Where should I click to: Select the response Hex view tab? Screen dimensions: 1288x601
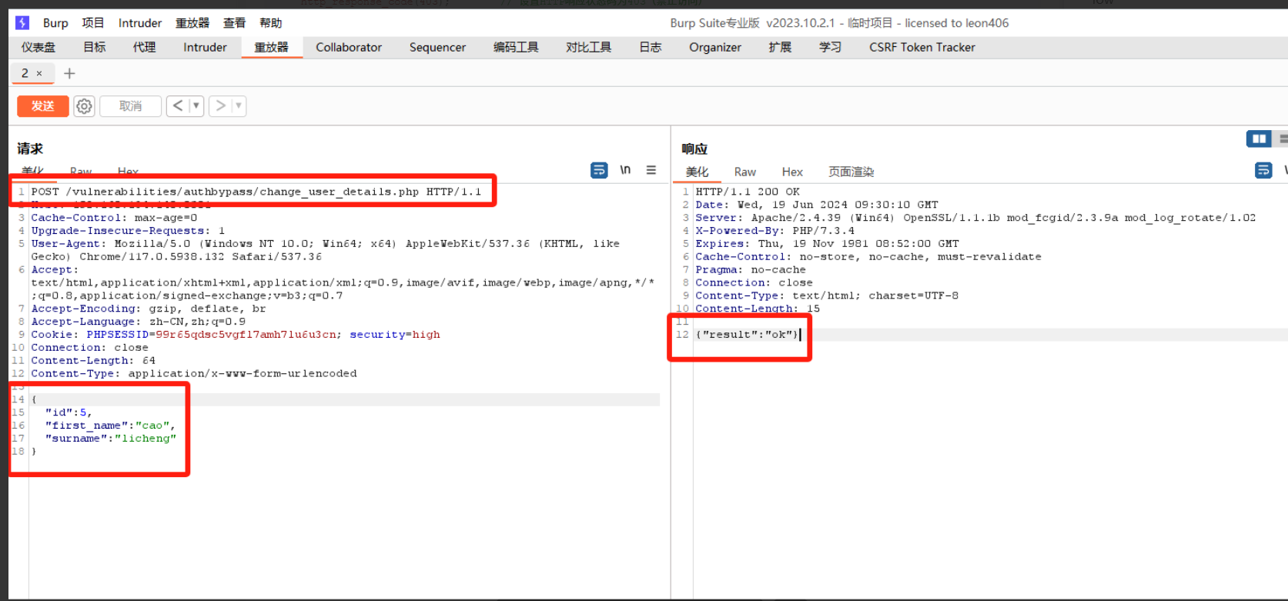click(x=792, y=172)
